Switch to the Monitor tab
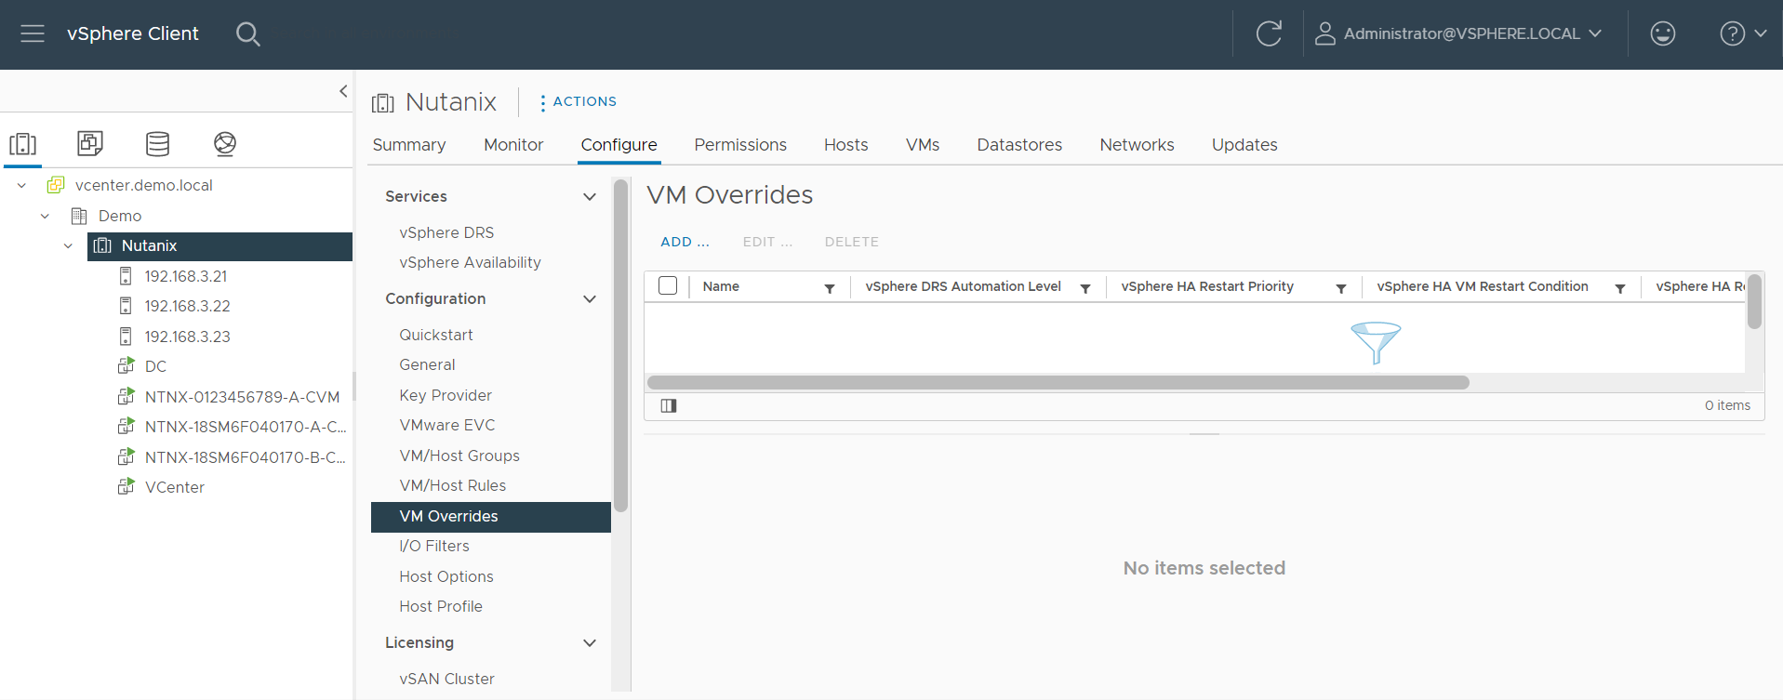 512,145
